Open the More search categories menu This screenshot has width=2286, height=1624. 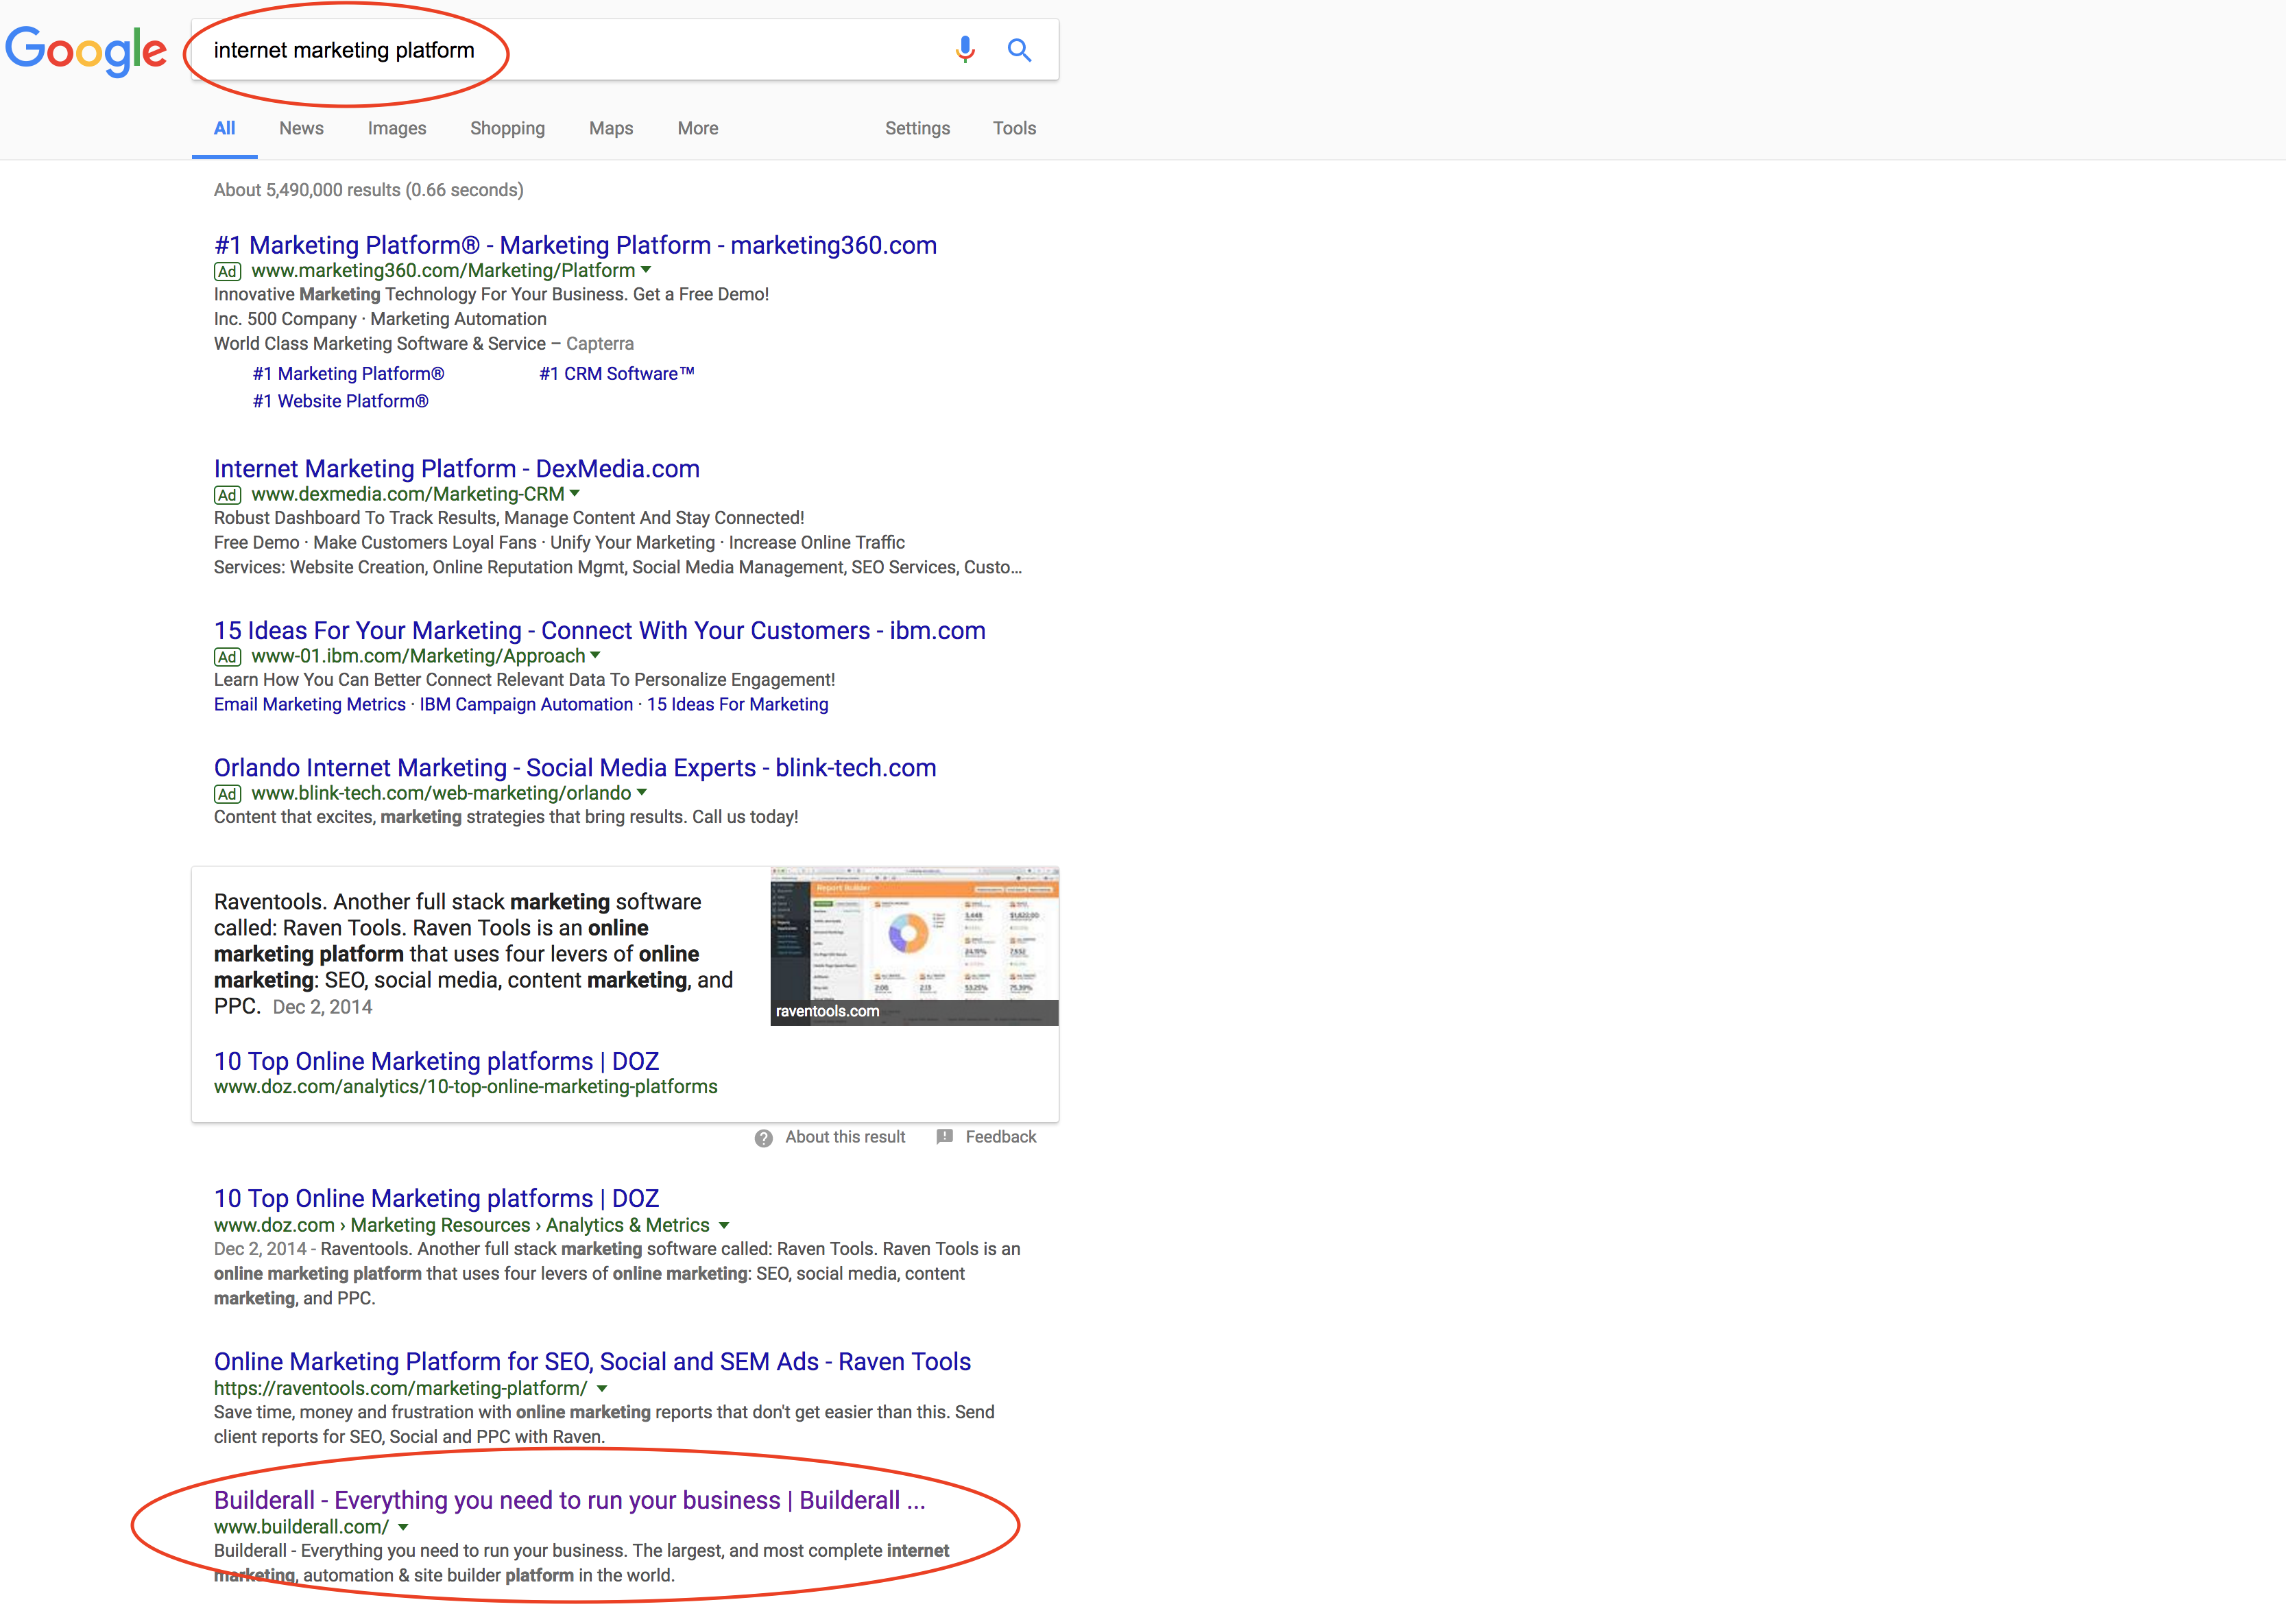click(698, 128)
